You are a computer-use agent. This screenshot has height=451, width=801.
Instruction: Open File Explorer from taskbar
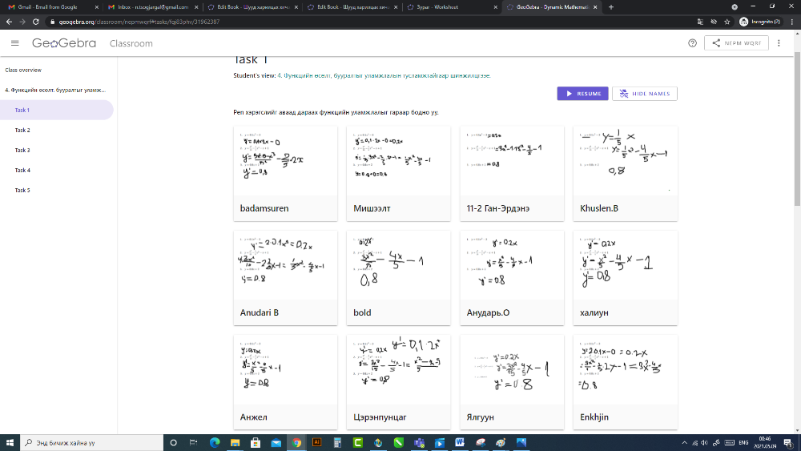tap(235, 442)
